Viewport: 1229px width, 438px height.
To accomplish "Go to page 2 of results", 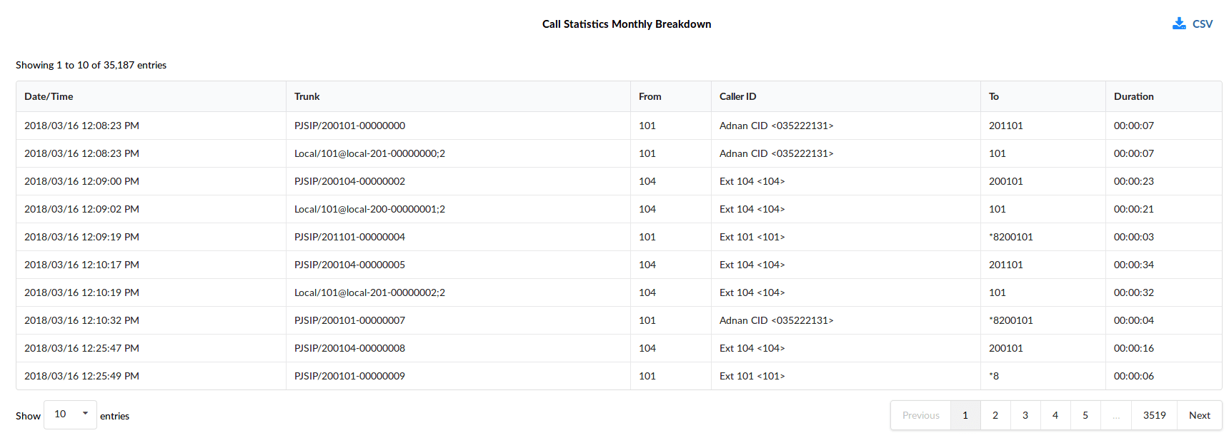I will pyautogui.click(x=995, y=415).
